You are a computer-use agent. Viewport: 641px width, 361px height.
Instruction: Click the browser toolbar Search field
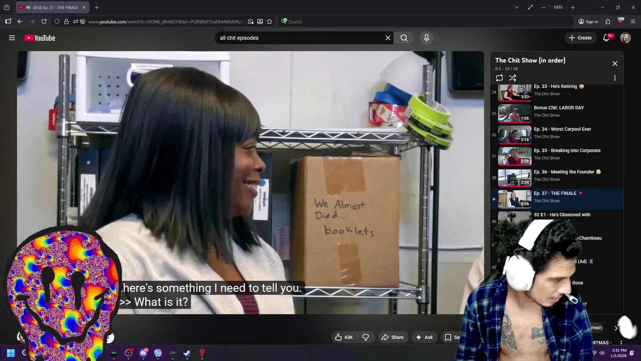426,22
